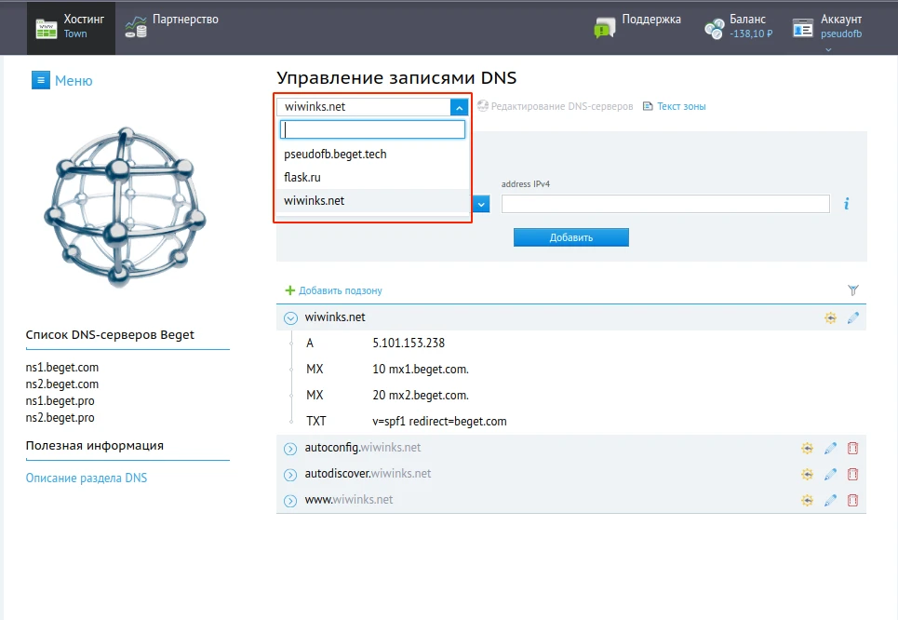Screen dimensions: 898x620
Task: Click the address IPv4 input field
Action: 664,204
